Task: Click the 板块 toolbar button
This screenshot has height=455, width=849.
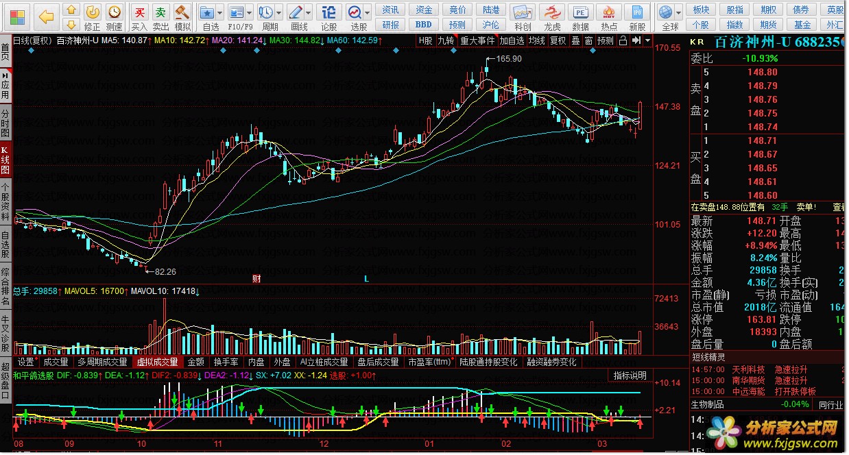Action: (701, 10)
